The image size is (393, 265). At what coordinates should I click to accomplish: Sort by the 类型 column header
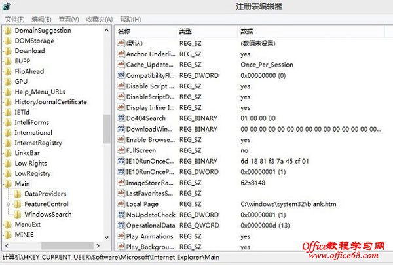(x=207, y=31)
